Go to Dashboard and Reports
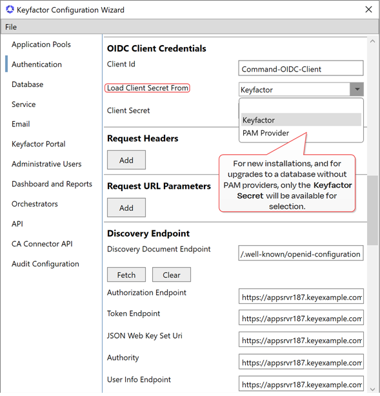 [52, 184]
